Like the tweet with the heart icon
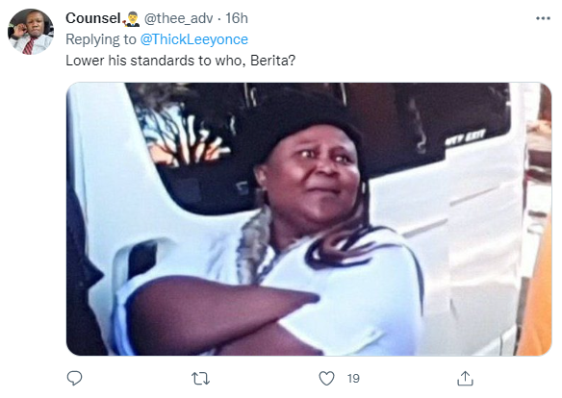Screen dimensions: 562x398 pyautogui.click(x=326, y=379)
